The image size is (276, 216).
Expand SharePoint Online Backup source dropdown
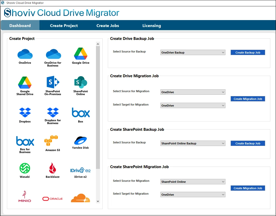click(193, 143)
